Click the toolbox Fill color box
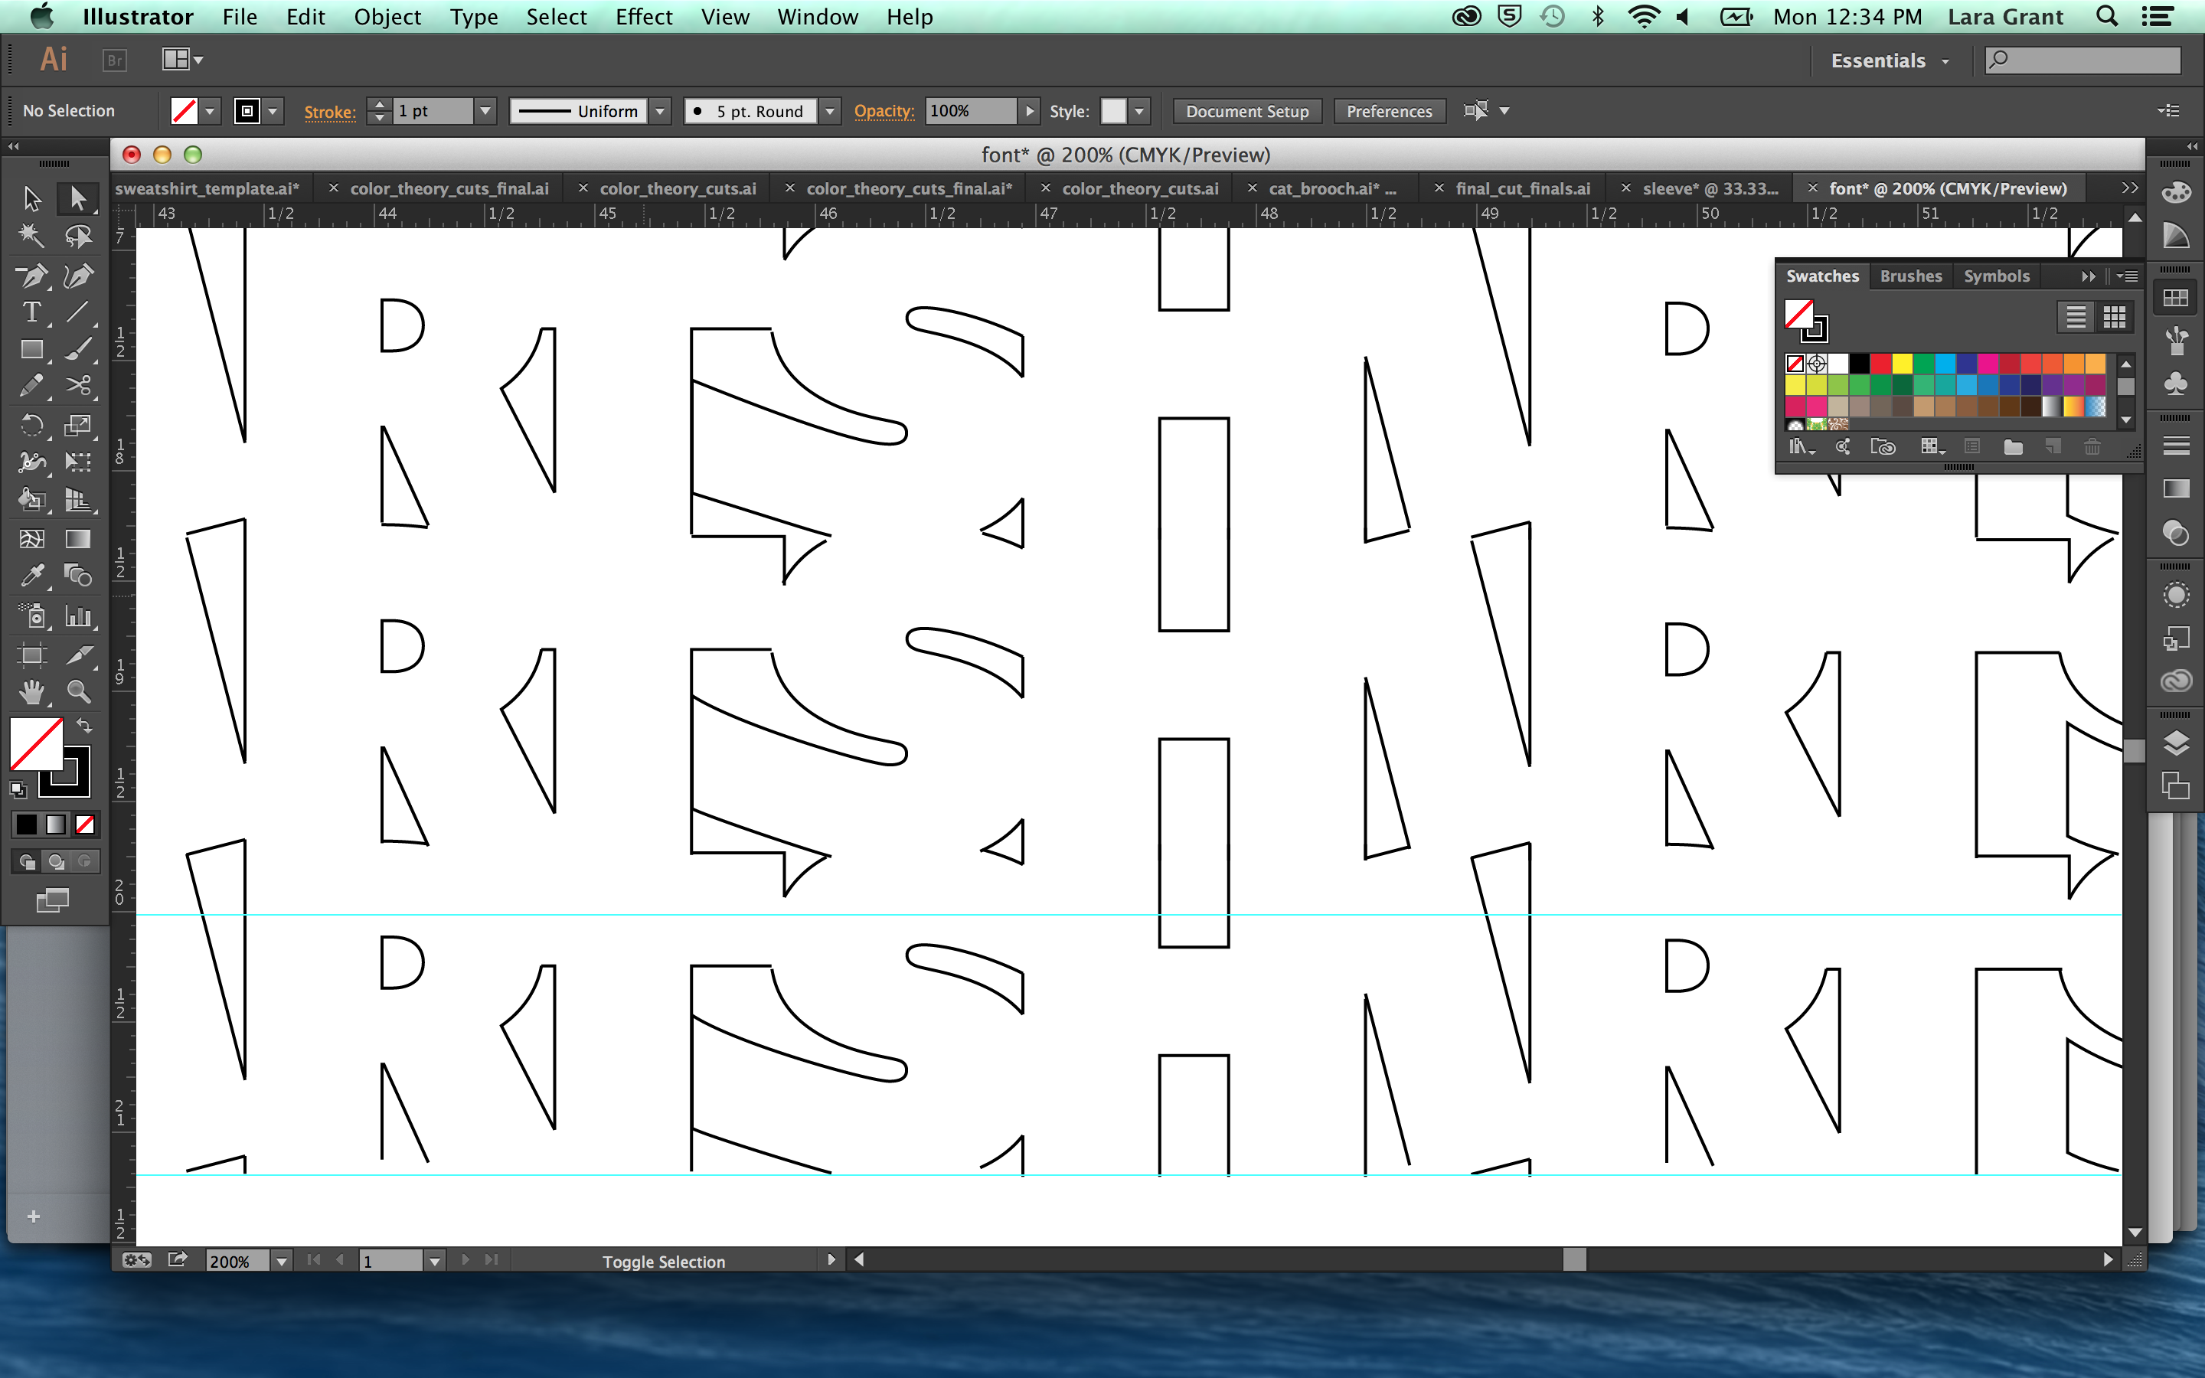This screenshot has width=2205, height=1378. pos(35,743)
